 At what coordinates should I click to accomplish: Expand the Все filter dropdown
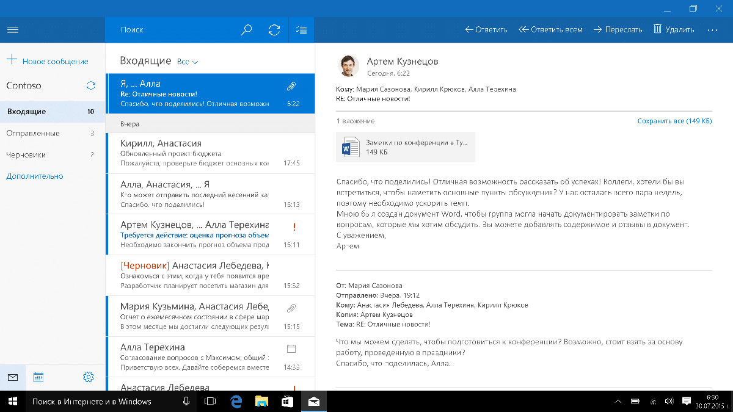[x=188, y=62]
